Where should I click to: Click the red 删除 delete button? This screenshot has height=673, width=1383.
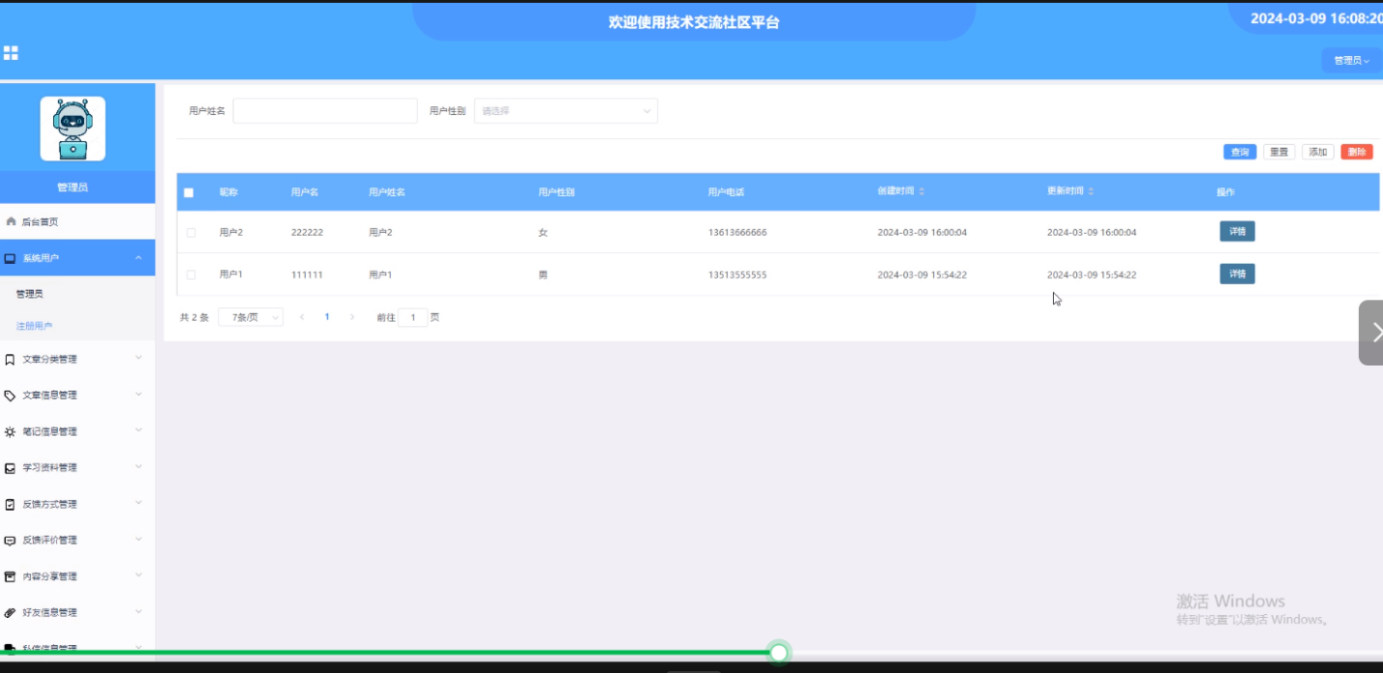click(x=1357, y=152)
